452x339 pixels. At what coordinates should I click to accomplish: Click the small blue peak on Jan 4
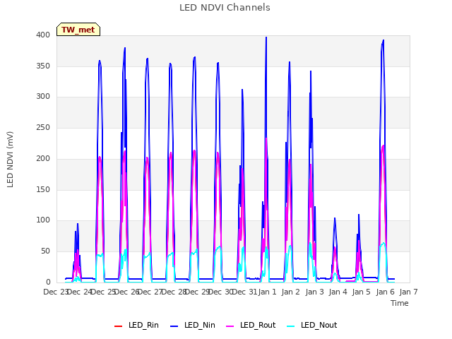tap(335, 218)
